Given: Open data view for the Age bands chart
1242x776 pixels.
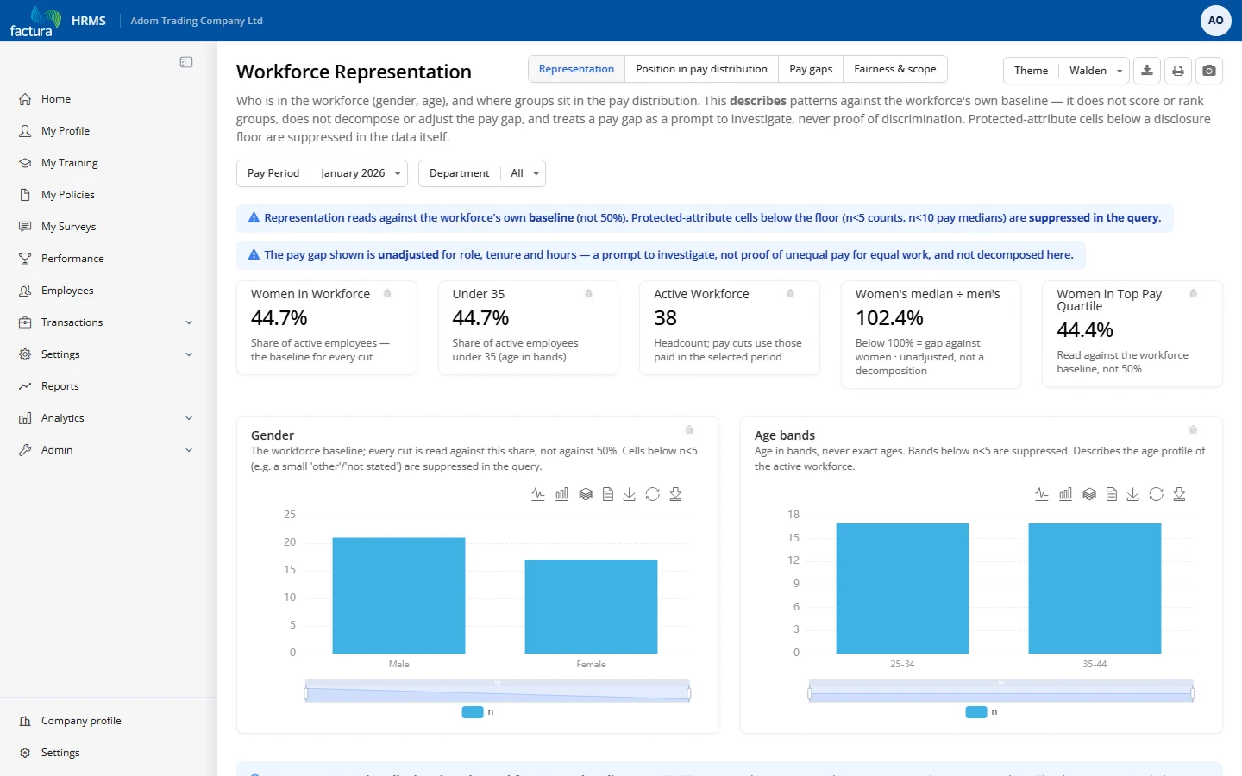Looking at the screenshot, I should [1112, 494].
